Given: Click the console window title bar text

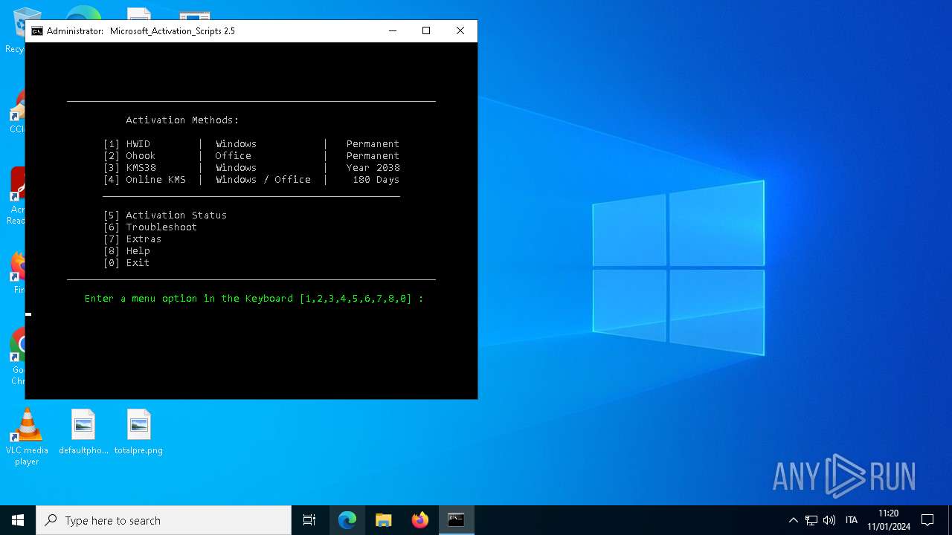Looking at the screenshot, I should point(141,31).
